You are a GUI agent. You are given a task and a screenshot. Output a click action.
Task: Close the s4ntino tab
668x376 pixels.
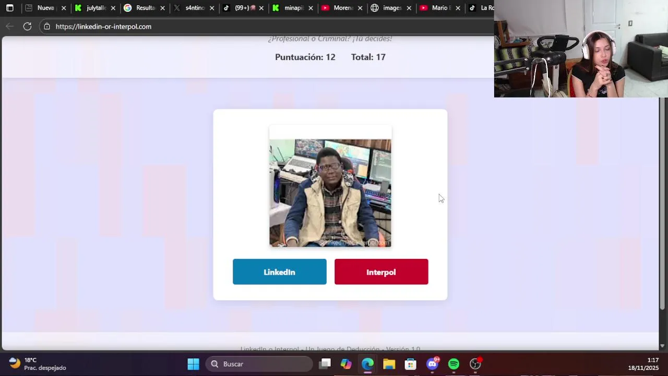pyautogui.click(x=211, y=8)
